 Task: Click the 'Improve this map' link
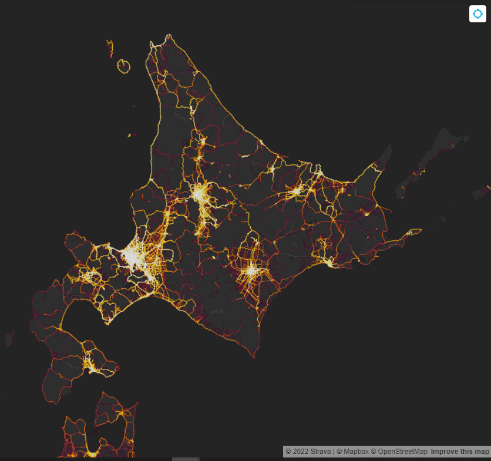(x=460, y=452)
